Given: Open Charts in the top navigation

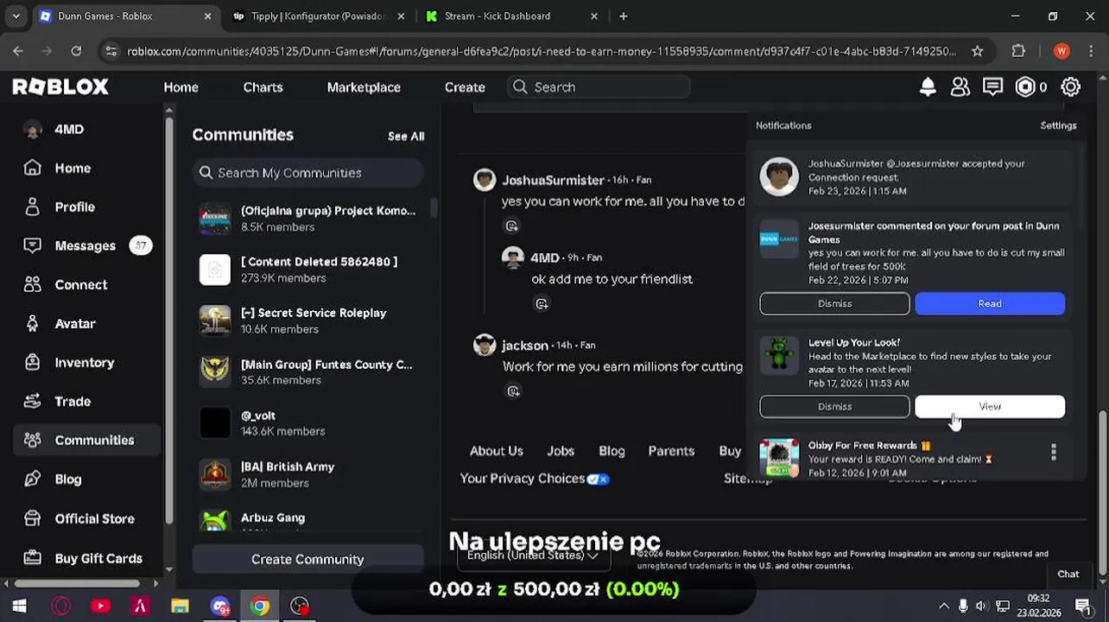Looking at the screenshot, I should coord(263,87).
